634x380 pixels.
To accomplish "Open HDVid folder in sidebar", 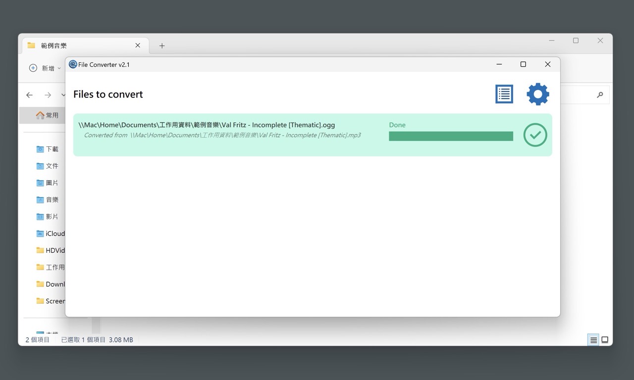I will (x=51, y=250).
